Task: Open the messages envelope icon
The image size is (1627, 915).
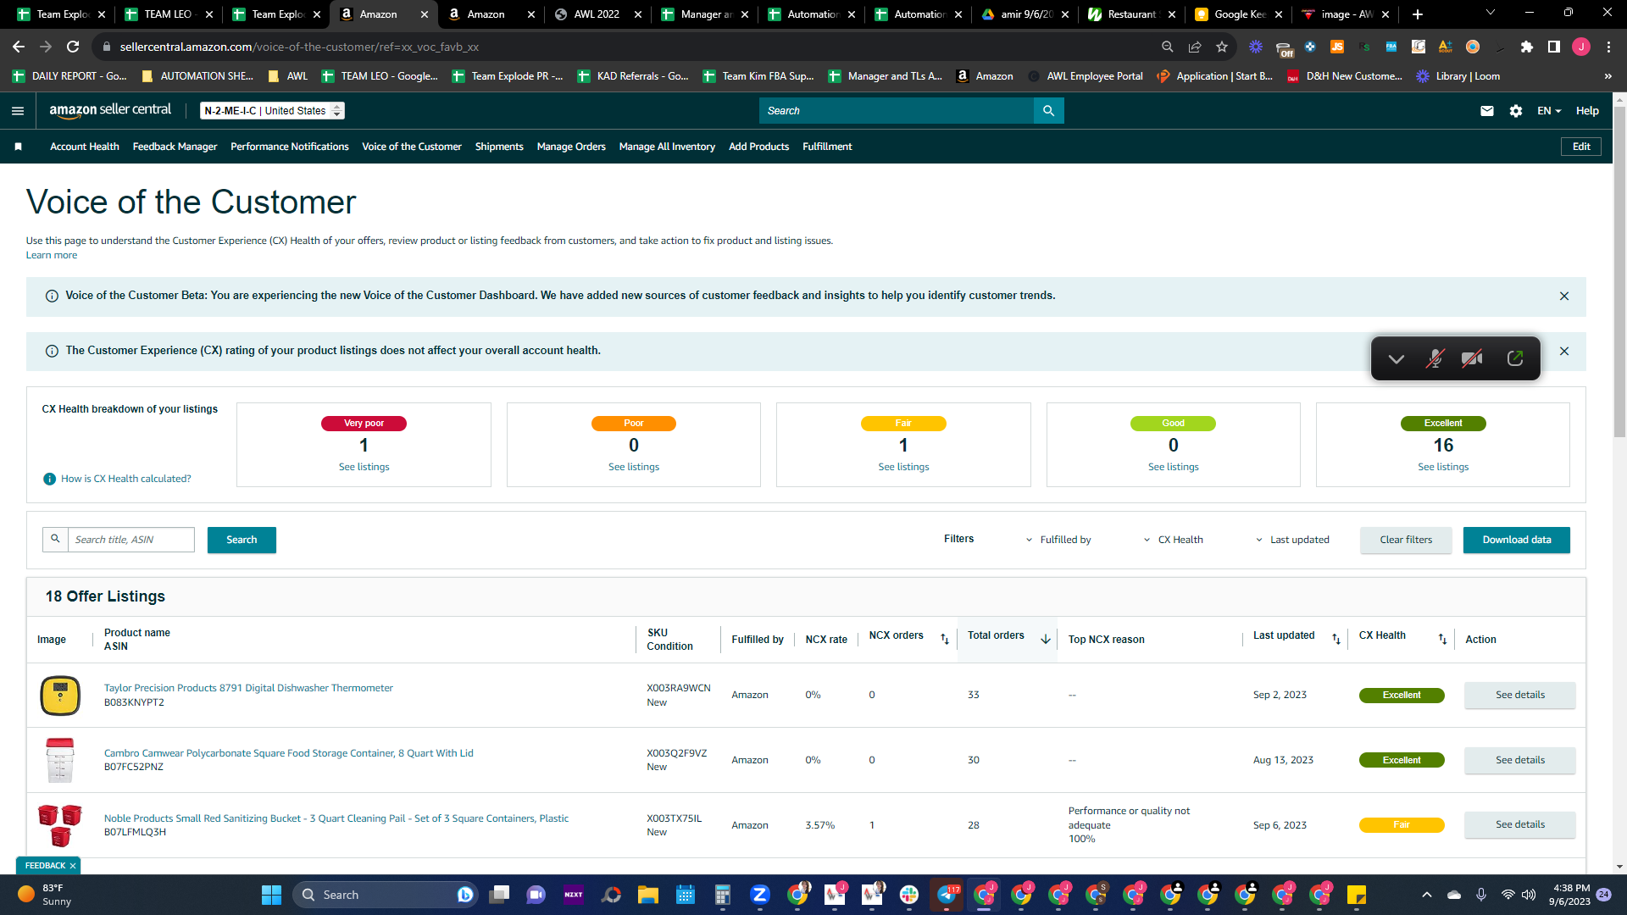Action: (x=1486, y=111)
